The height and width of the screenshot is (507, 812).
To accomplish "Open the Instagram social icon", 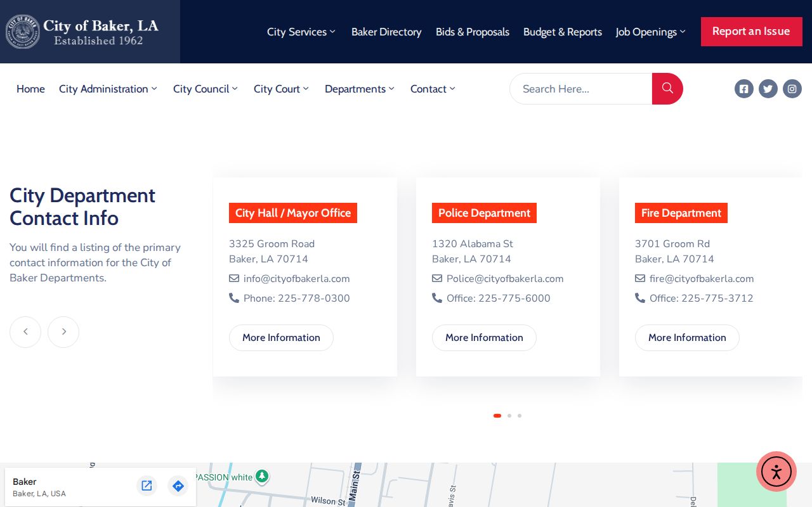I will (792, 89).
